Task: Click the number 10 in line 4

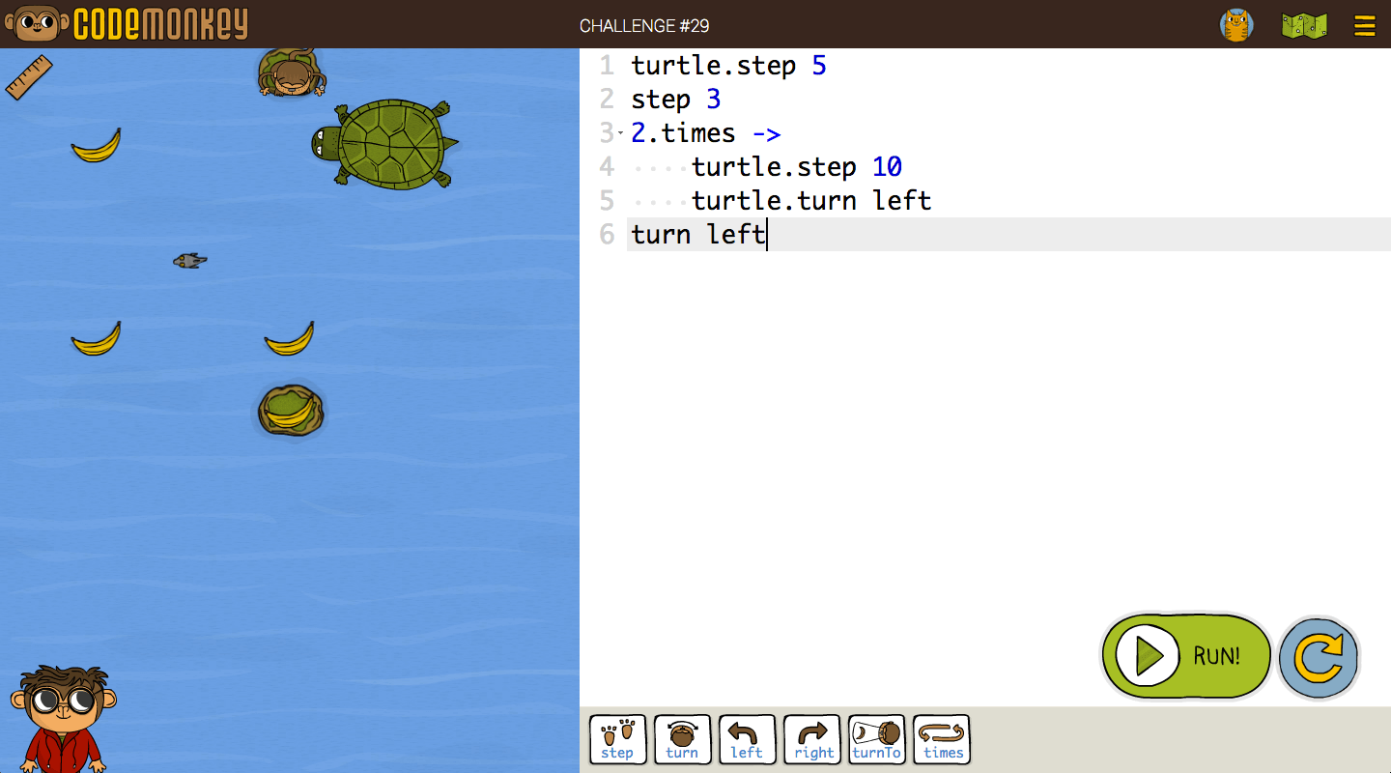Action: pyautogui.click(x=887, y=167)
